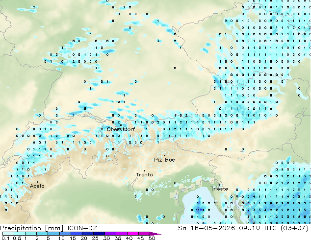Click the legend value label '25'
Viewport: 311px width, 240px height.
pyautogui.click(x=95, y=238)
